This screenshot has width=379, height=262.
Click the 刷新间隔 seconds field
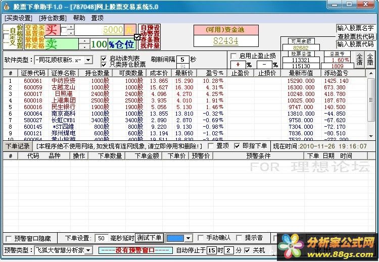point(182,60)
